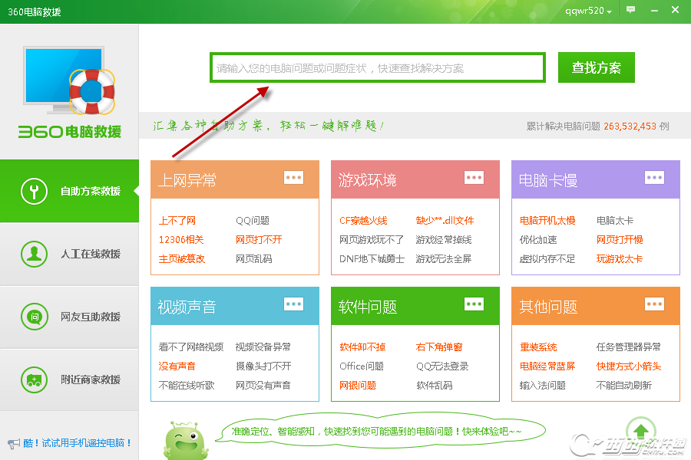Open the 虚拟内存不足 link

[x=547, y=259]
